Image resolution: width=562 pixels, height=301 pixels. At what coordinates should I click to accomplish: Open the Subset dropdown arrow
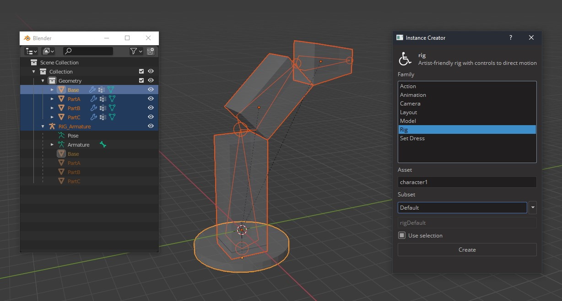tap(533, 208)
